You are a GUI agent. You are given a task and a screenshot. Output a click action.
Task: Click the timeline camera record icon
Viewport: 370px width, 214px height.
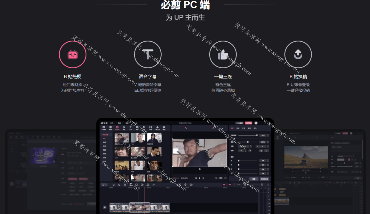click(191, 185)
